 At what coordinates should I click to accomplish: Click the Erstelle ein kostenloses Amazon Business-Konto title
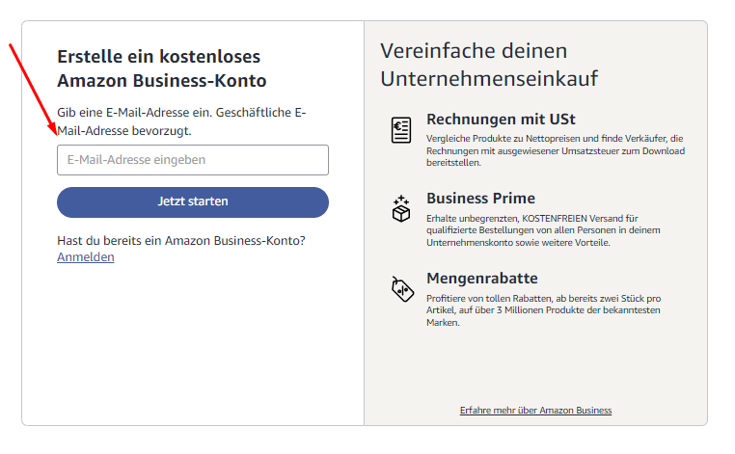click(x=161, y=68)
